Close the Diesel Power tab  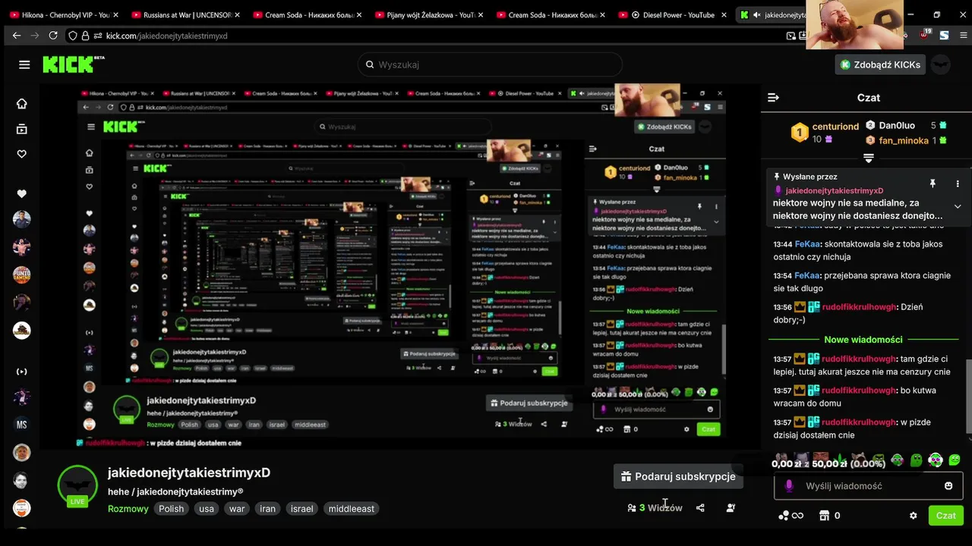pos(723,14)
